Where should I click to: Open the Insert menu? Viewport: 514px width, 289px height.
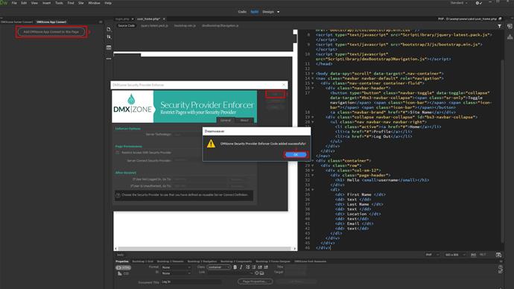click(x=46, y=3)
